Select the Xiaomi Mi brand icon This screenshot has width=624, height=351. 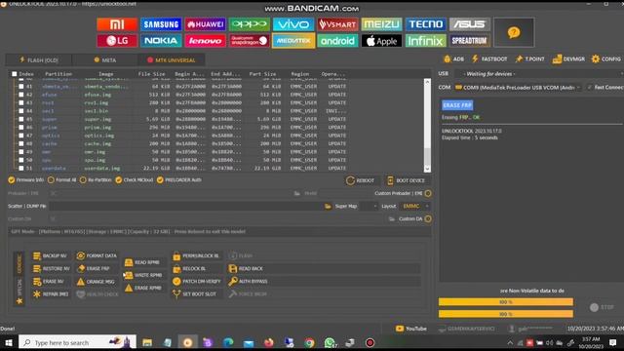pos(117,24)
